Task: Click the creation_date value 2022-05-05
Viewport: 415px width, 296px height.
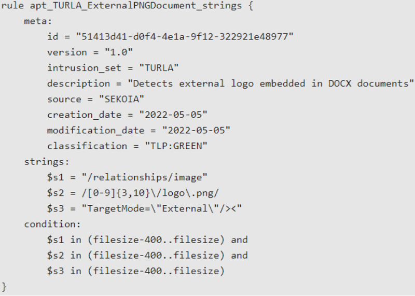Action: click(173, 115)
